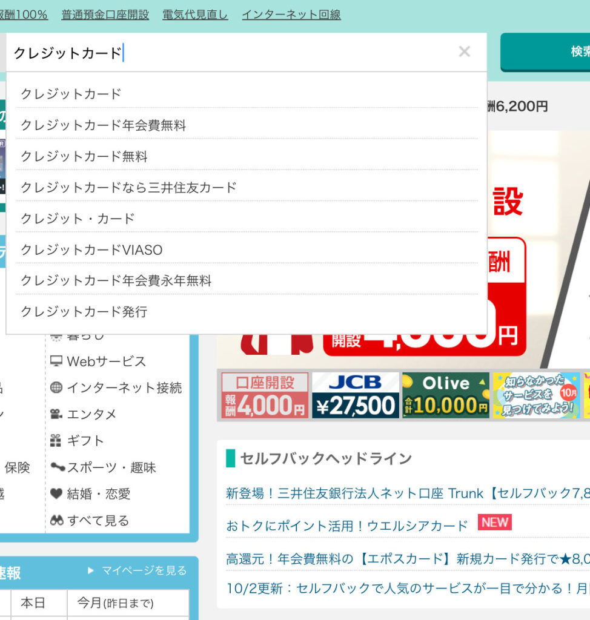
Task: Click the Webサービス monitor icon
Action: coord(56,361)
